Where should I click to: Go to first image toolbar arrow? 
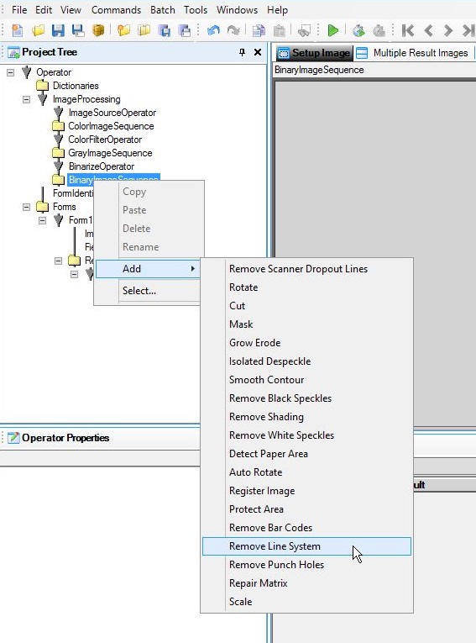[x=408, y=30]
